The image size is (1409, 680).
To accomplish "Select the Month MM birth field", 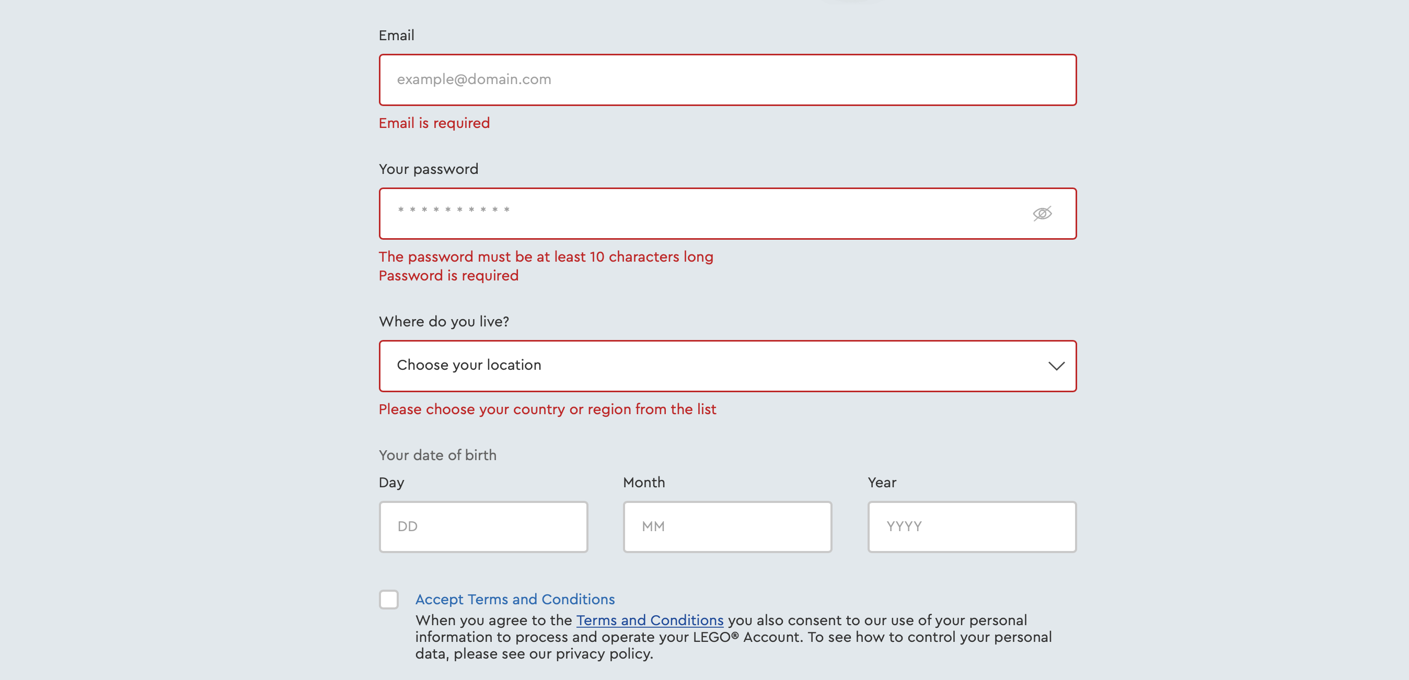I will coord(727,527).
